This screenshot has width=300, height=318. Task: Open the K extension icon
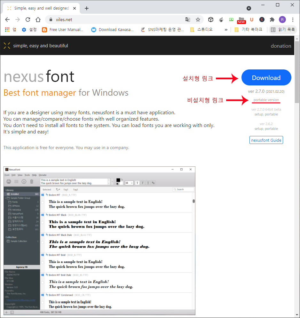(262, 20)
